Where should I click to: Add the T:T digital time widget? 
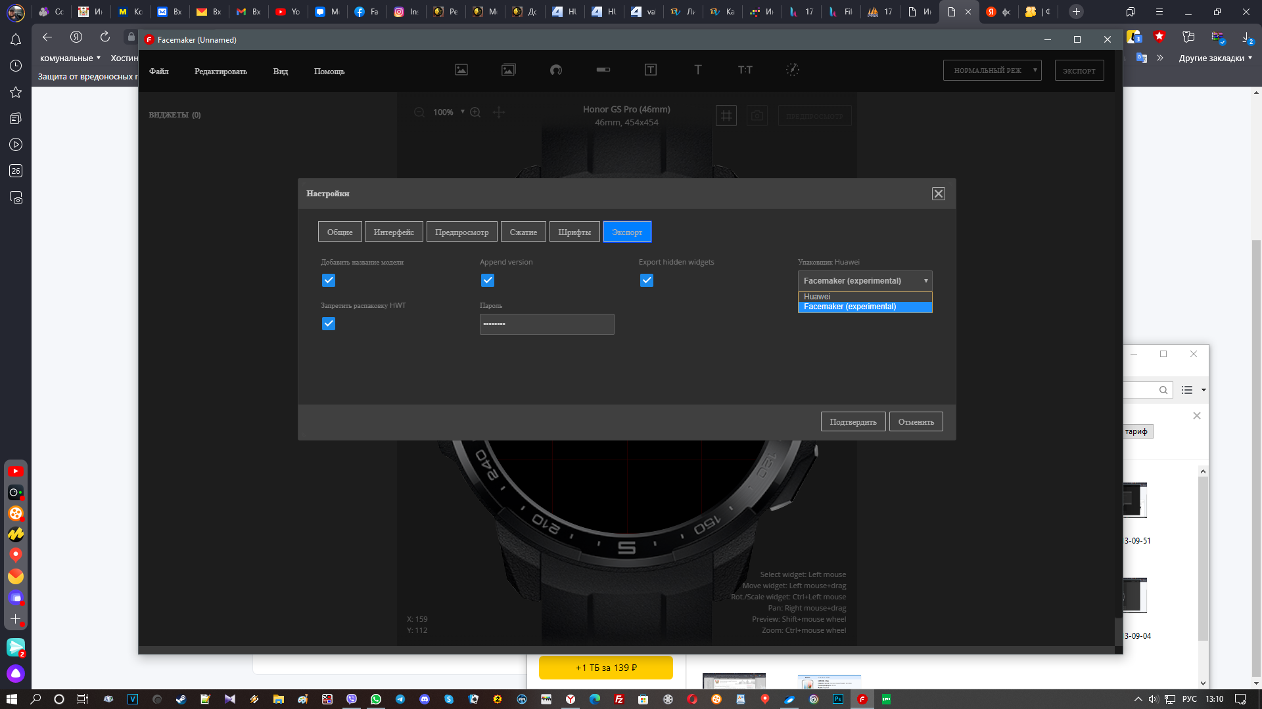click(745, 70)
